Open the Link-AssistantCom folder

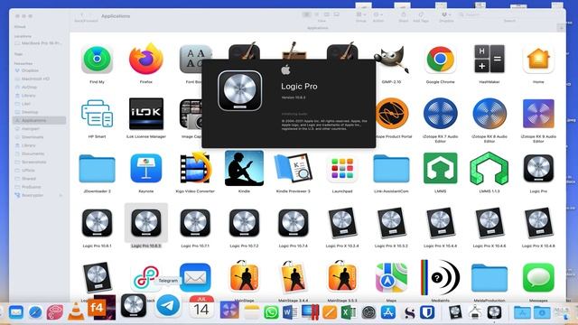[391, 169]
